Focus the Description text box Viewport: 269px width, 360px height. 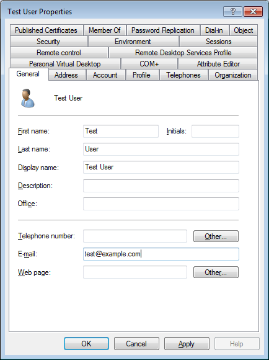coord(161,186)
